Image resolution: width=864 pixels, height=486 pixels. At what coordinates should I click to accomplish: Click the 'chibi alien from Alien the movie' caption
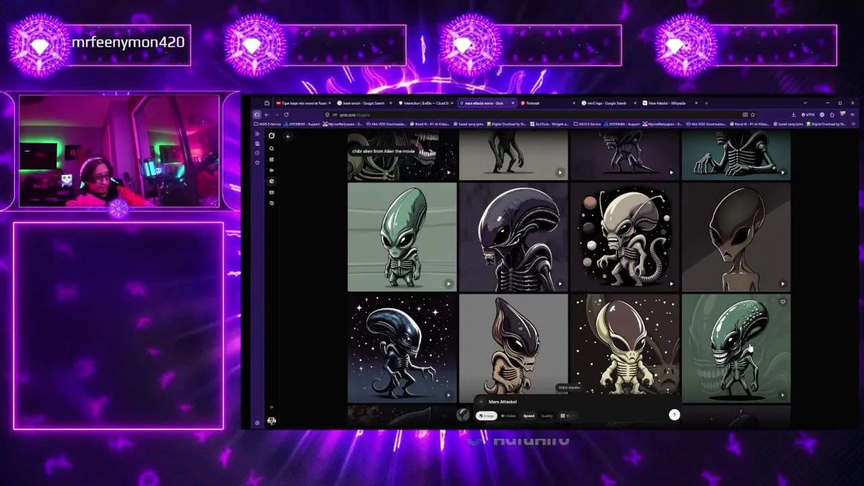coord(383,151)
